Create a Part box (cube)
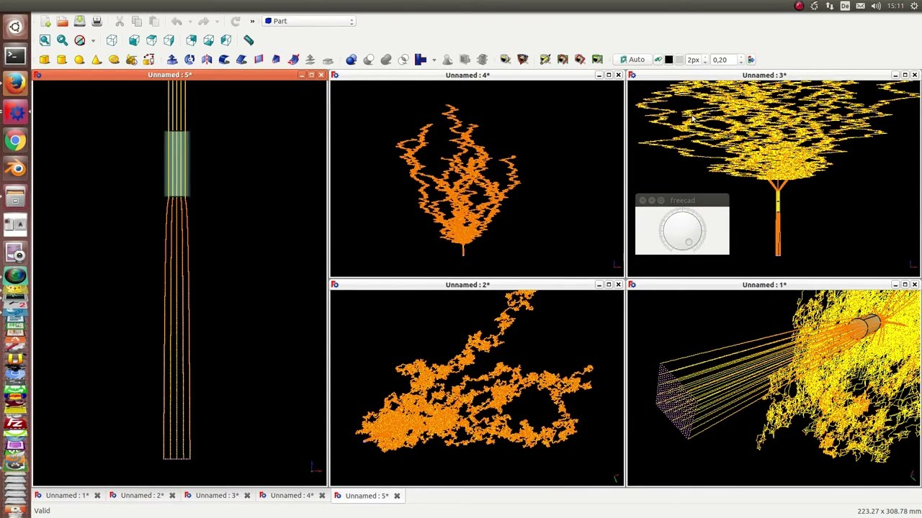 [x=45, y=60]
